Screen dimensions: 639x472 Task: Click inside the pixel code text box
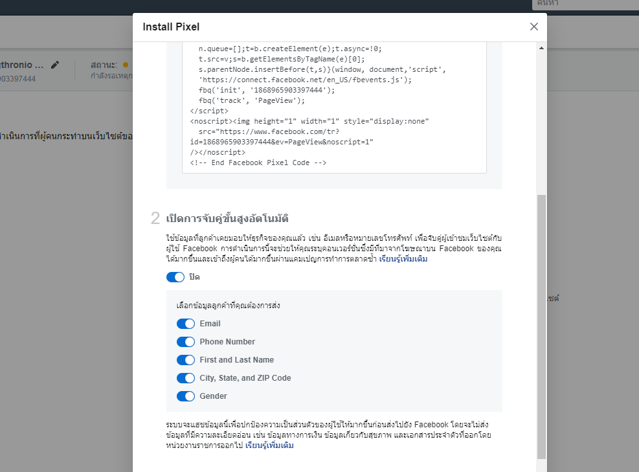[334, 107]
